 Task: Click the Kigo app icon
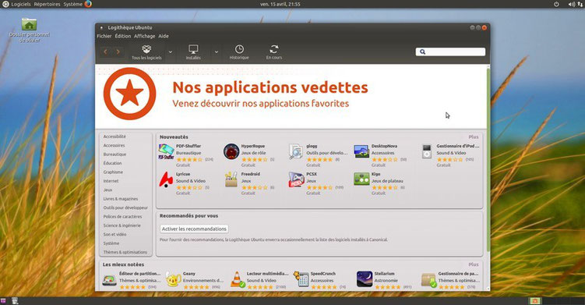click(361, 179)
